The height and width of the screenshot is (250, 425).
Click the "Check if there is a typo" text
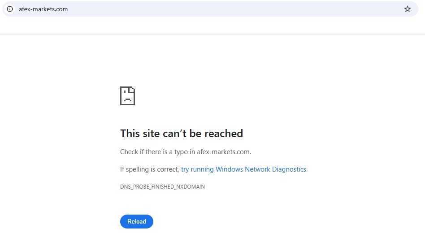tap(186, 152)
